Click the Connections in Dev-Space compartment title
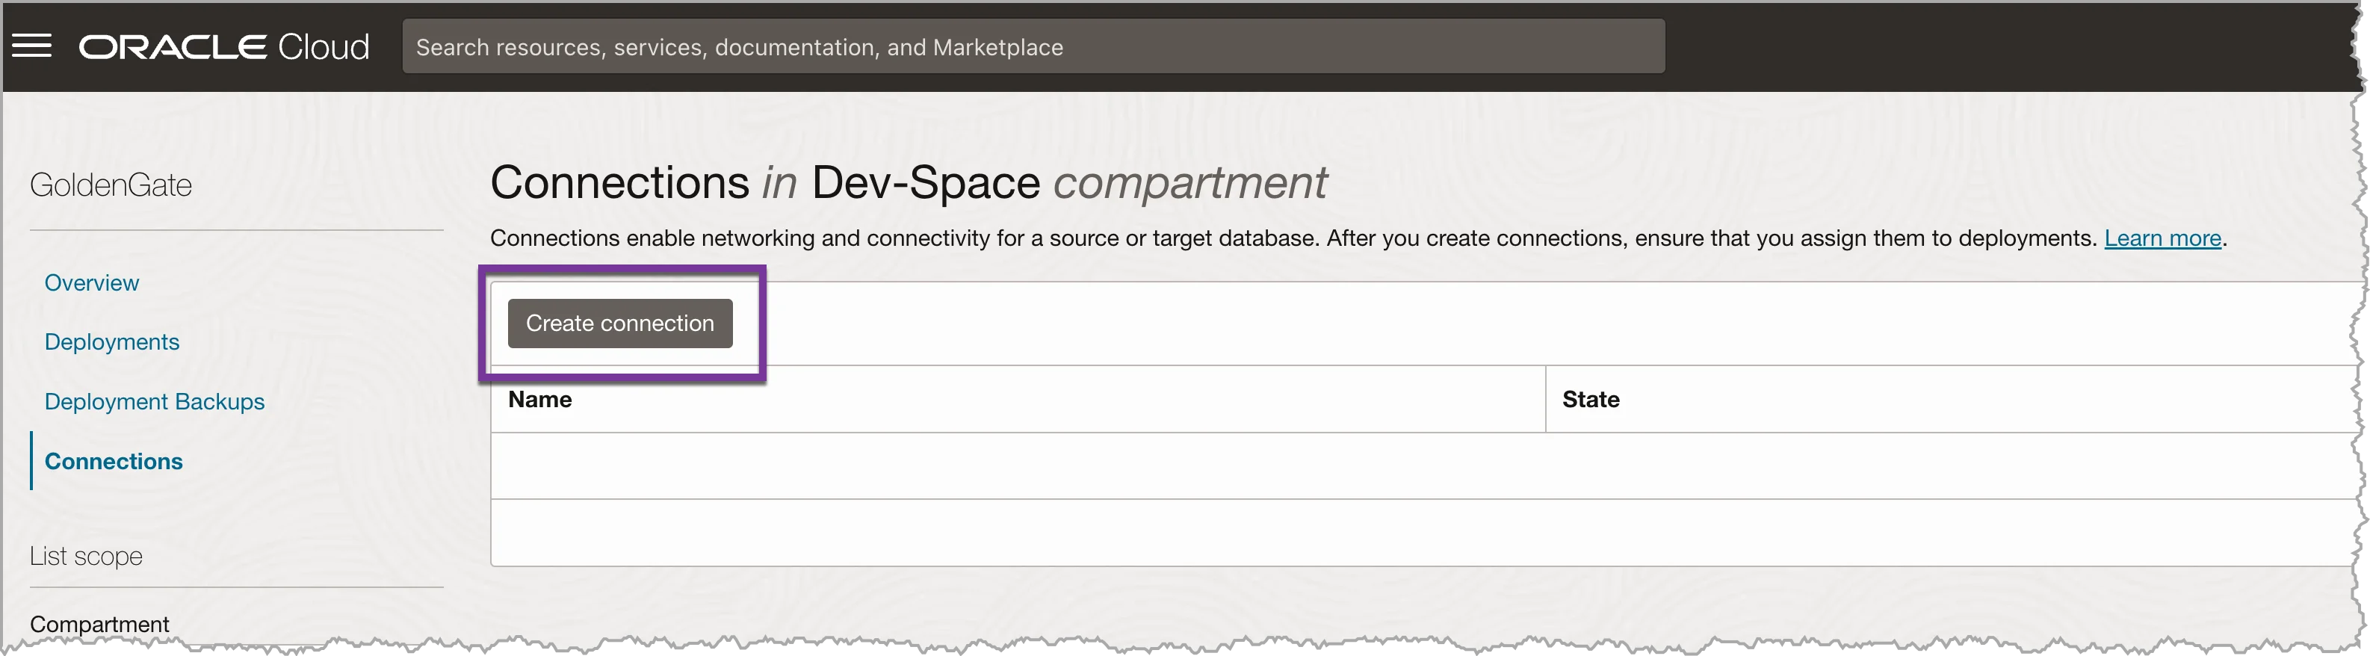Viewport: 2370px width, 656px height. [x=908, y=182]
